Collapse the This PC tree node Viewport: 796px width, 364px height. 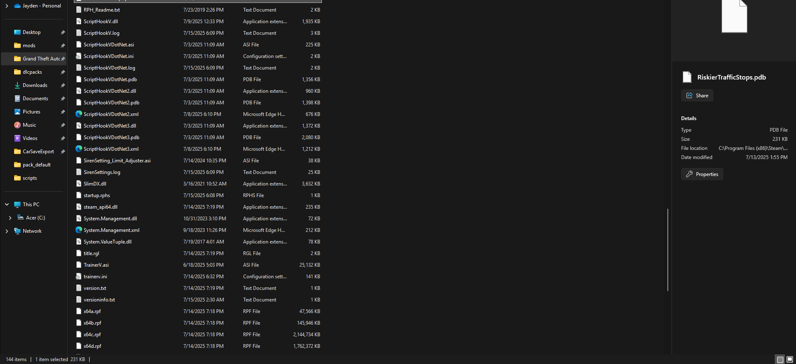click(x=7, y=205)
